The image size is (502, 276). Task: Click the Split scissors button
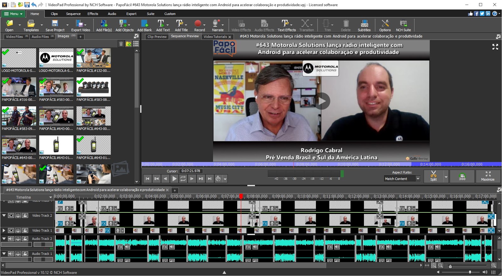[x=433, y=176]
